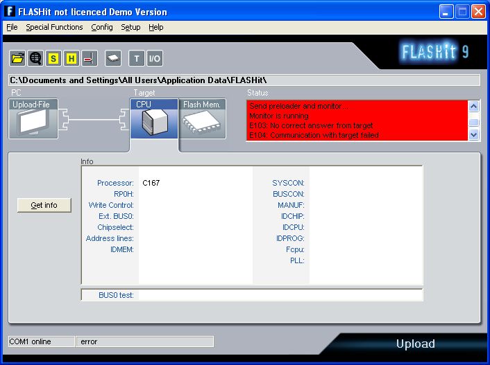This screenshot has width=490, height=365.
Task: Click the BUSCON label
Action: 289,194
